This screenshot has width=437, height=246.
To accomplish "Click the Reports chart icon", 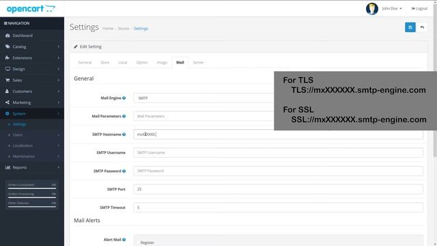I will [8, 167].
